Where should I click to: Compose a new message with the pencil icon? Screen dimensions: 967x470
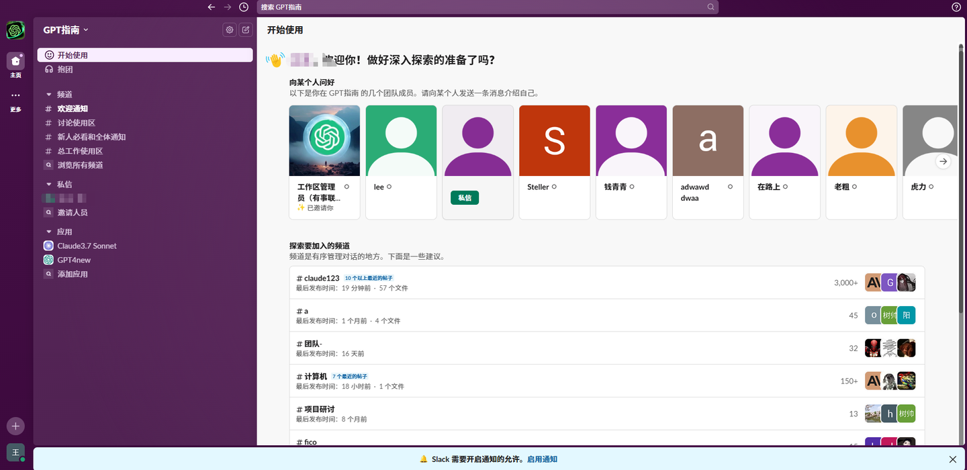pos(246,30)
